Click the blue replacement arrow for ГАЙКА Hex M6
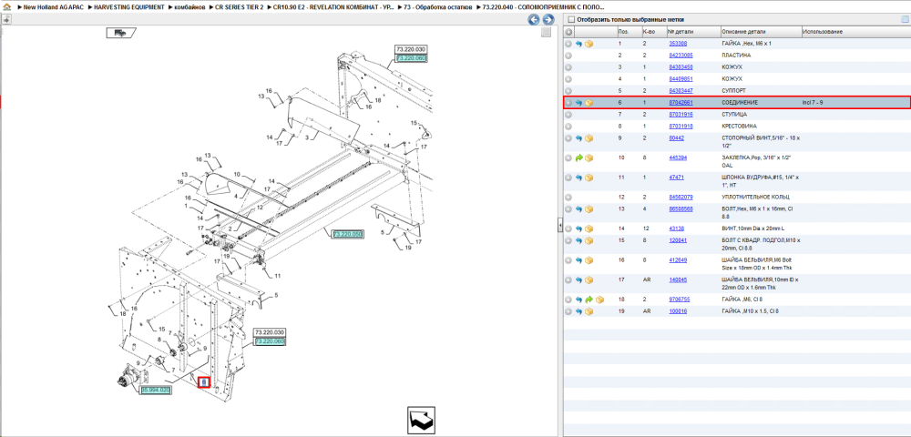 (578, 44)
